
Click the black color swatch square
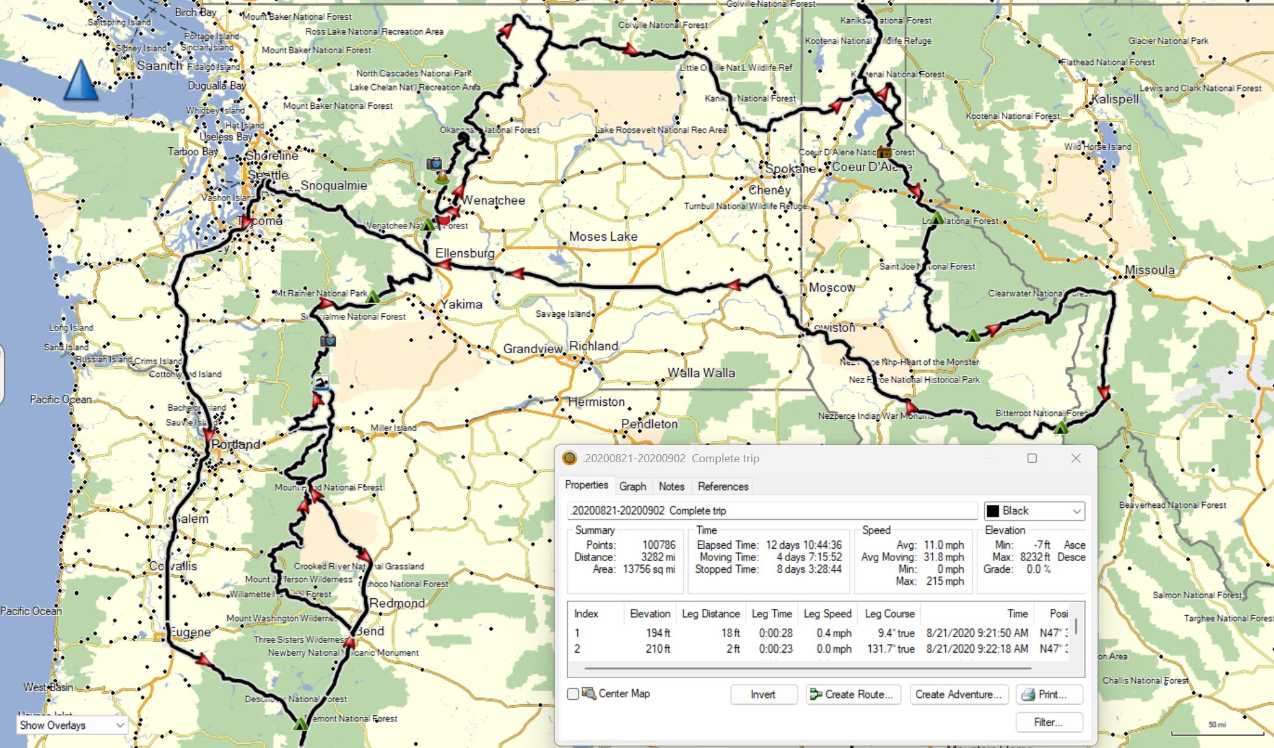click(x=993, y=511)
